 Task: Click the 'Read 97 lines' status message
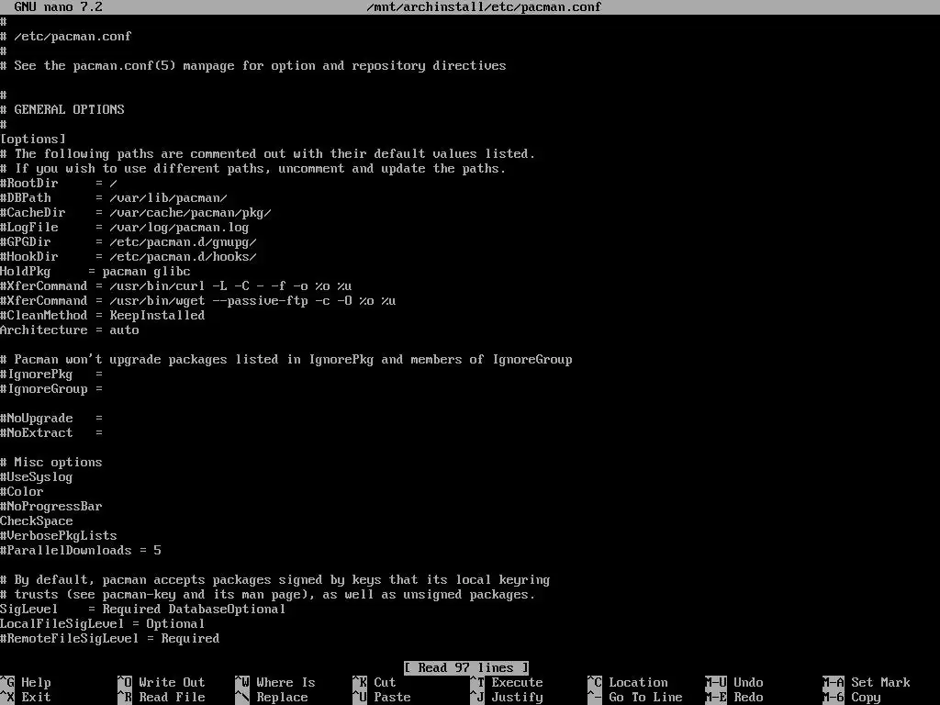466,668
